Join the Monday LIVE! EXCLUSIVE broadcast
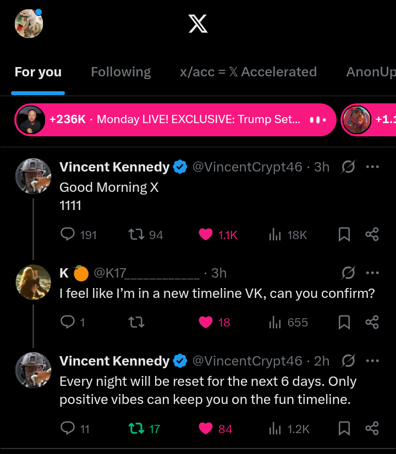396x454 pixels. [175, 119]
